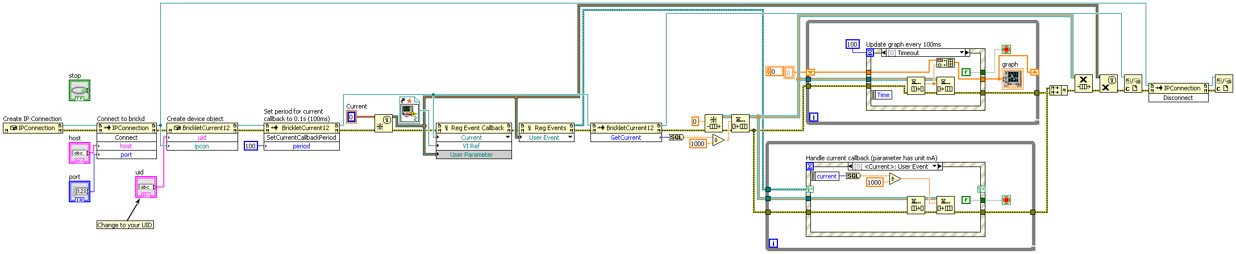1236x254 pixels.
Task: Click the uid input row of BrickletCurrent12
Action: tap(202, 138)
